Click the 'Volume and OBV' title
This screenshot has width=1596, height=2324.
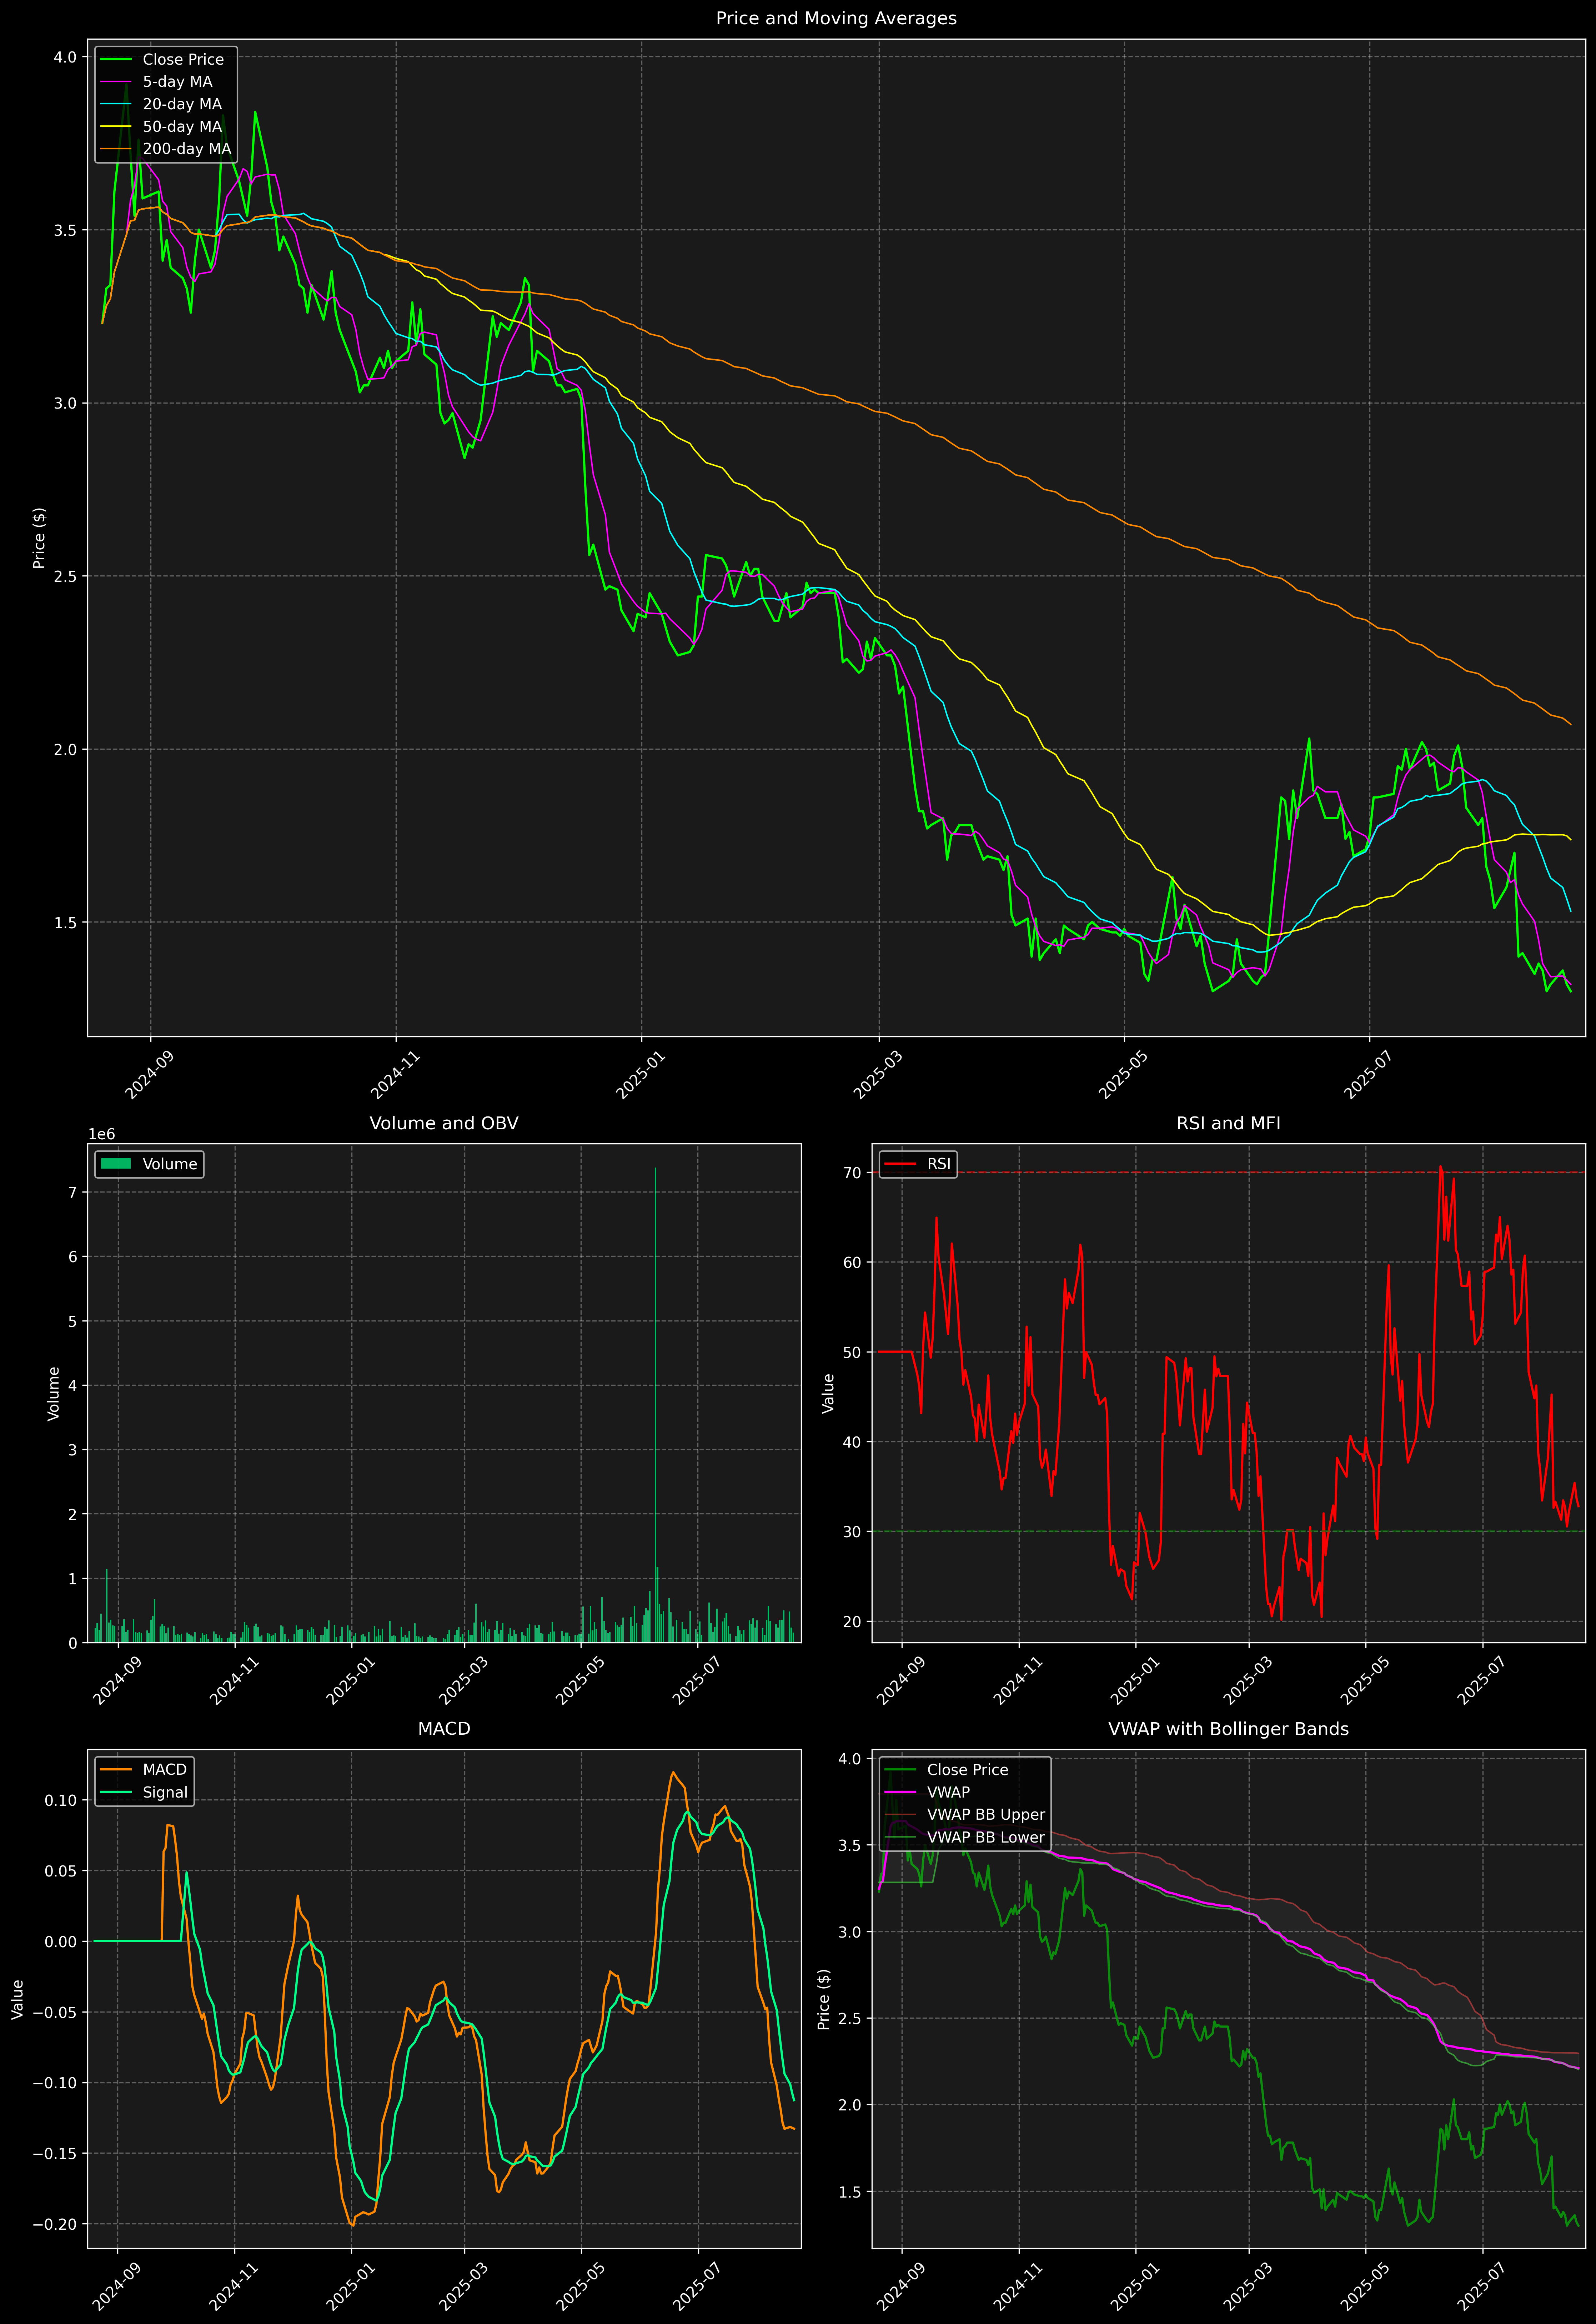point(444,1123)
